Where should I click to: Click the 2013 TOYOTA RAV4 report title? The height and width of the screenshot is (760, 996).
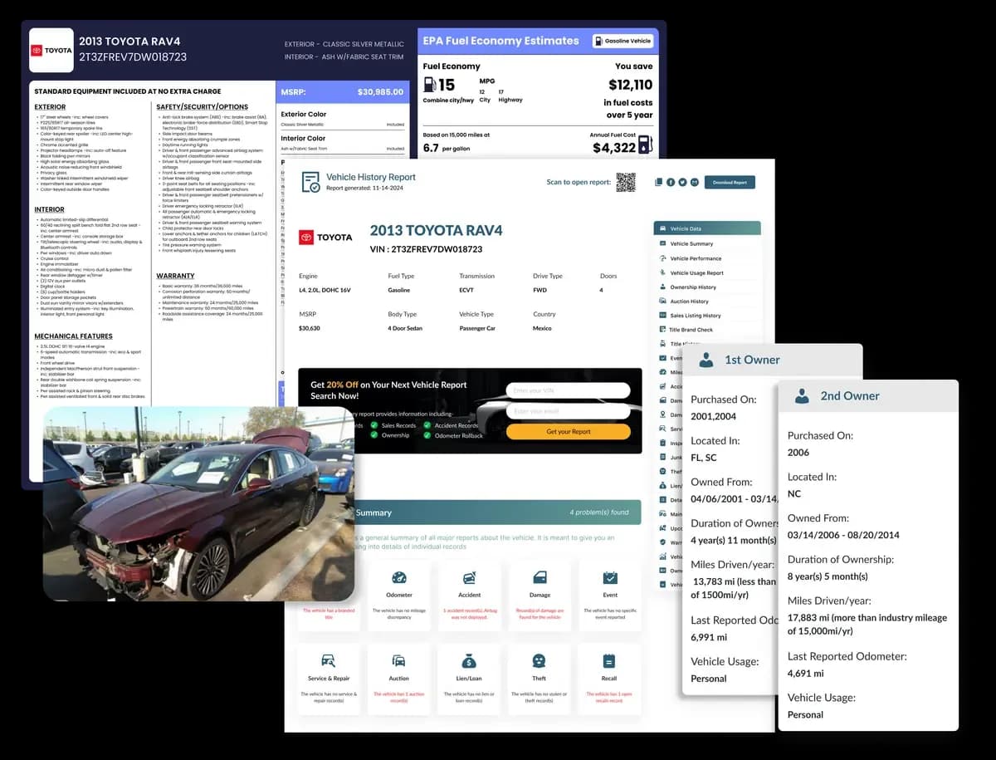point(436,230)
